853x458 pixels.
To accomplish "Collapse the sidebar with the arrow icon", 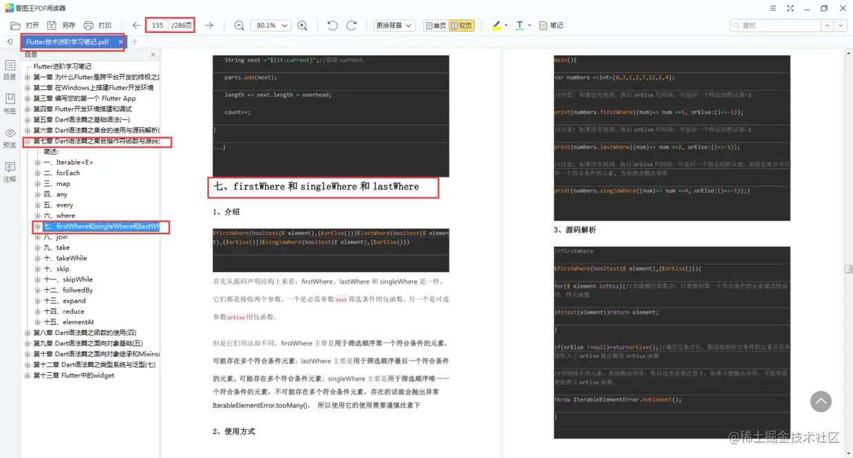I will pyautogui.click(x=10, y=42).
